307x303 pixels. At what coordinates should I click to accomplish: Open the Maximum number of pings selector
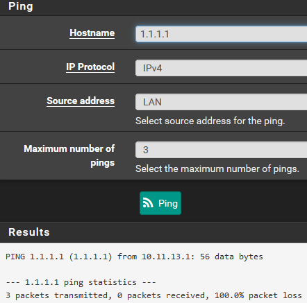click(x=222, y=150)
